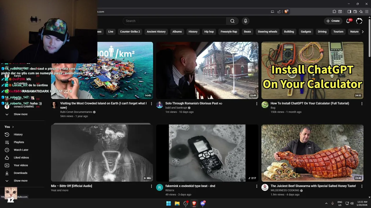This screenshot has width=371, height=208.
Task: Start voice search with the microphone icon
Action: [x=245, y=21]
